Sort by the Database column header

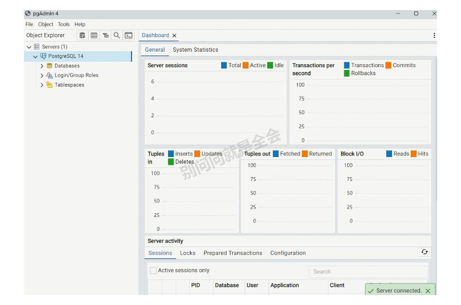click(x=227, y=285)
